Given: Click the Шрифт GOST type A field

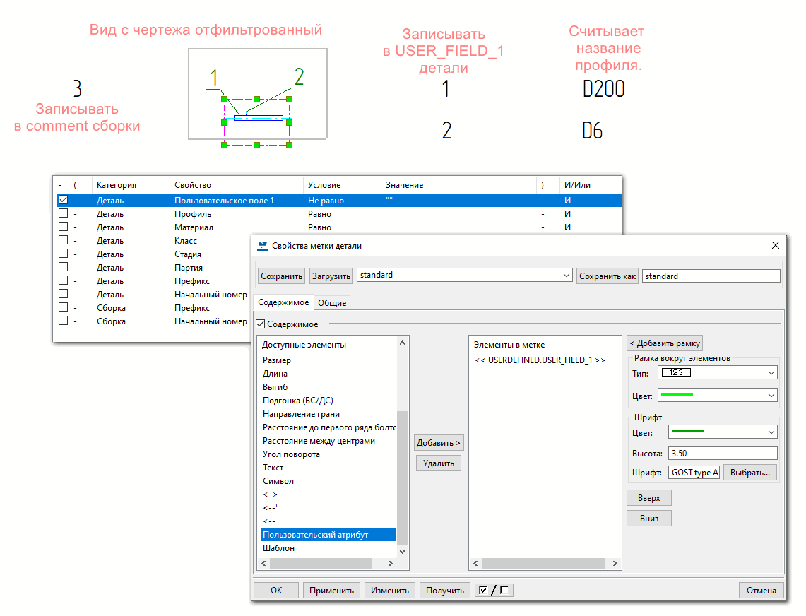Looking at the screenshot, I should [x=694, y=473].
